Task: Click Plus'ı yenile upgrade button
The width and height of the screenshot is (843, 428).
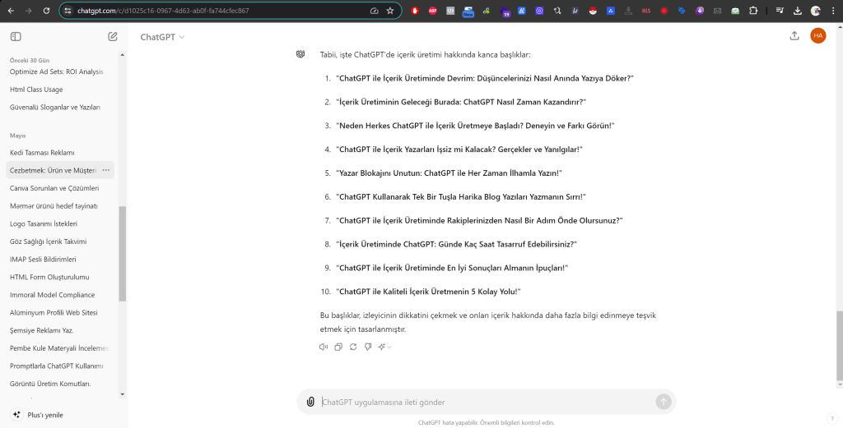Action: (x=45, y=415)
